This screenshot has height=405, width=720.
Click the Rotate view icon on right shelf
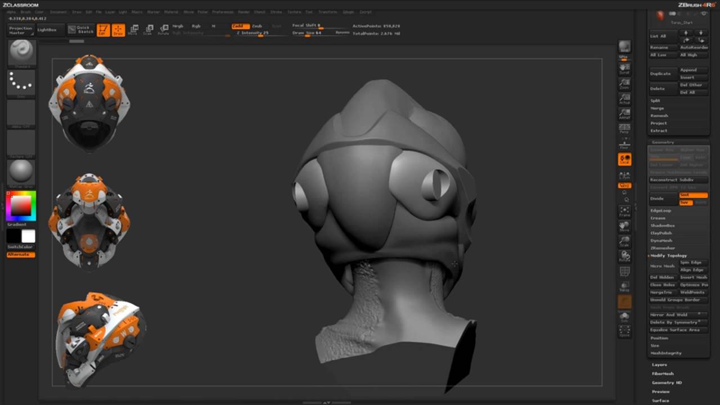coord(624,256)
